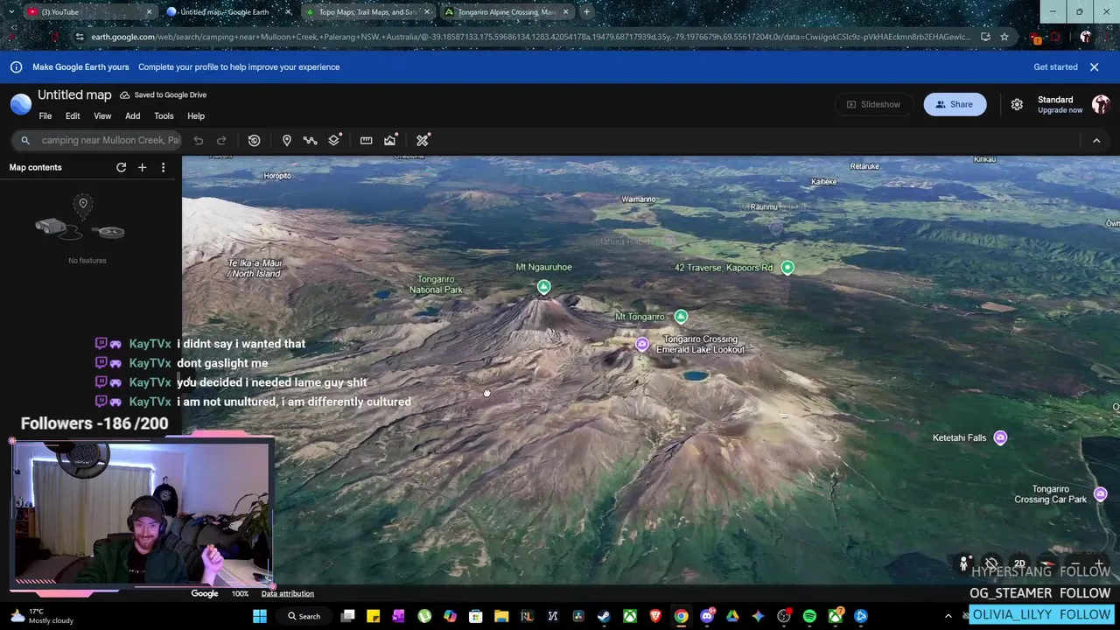Add new item with Map contents plus

pos(142,167)
